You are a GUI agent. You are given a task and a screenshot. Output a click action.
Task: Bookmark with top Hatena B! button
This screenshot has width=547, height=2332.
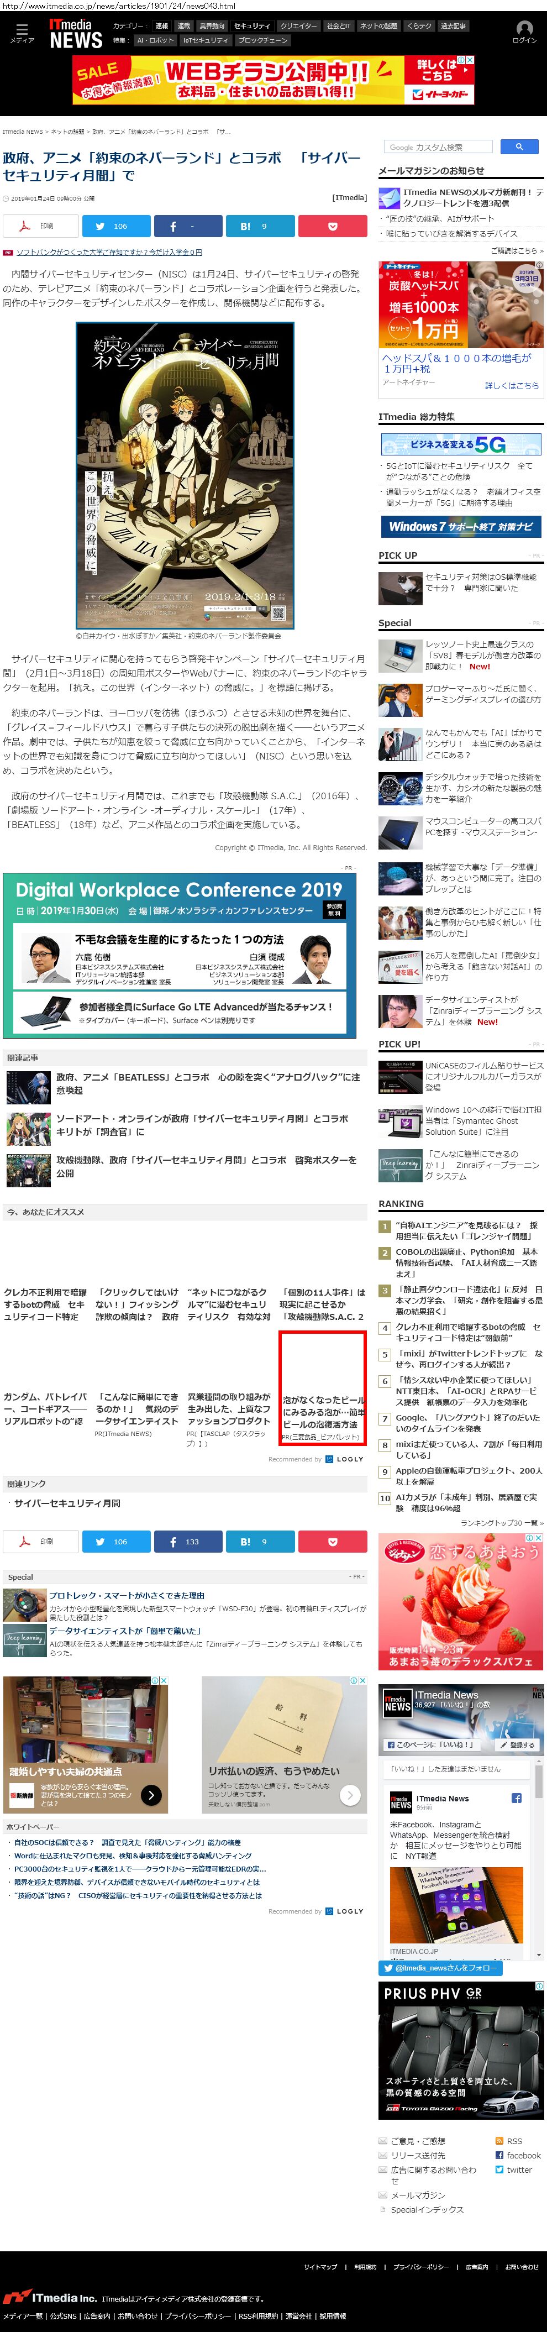pos(261,226)
